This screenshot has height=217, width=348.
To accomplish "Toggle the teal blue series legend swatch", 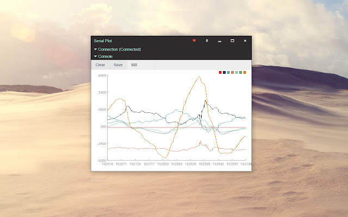I will [228, 72].
